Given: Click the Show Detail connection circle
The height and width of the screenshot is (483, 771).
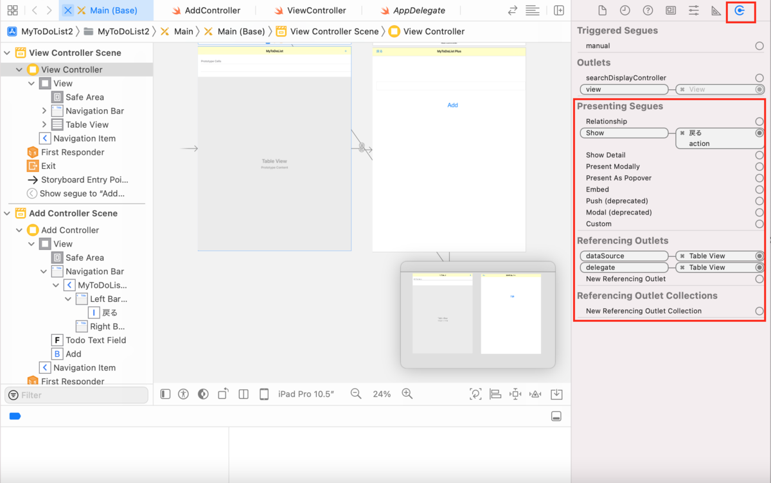Looking at the screenshot, I should click(x=759, y=155).
